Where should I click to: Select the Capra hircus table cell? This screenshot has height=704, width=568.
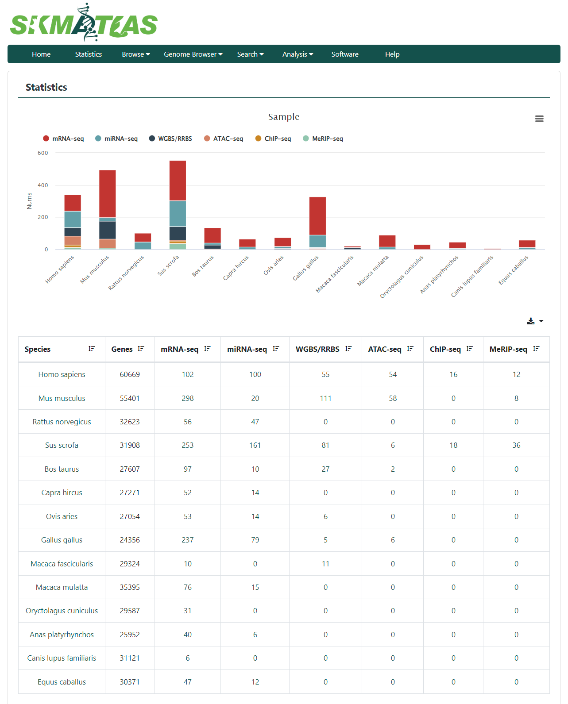tap(62, 492)
